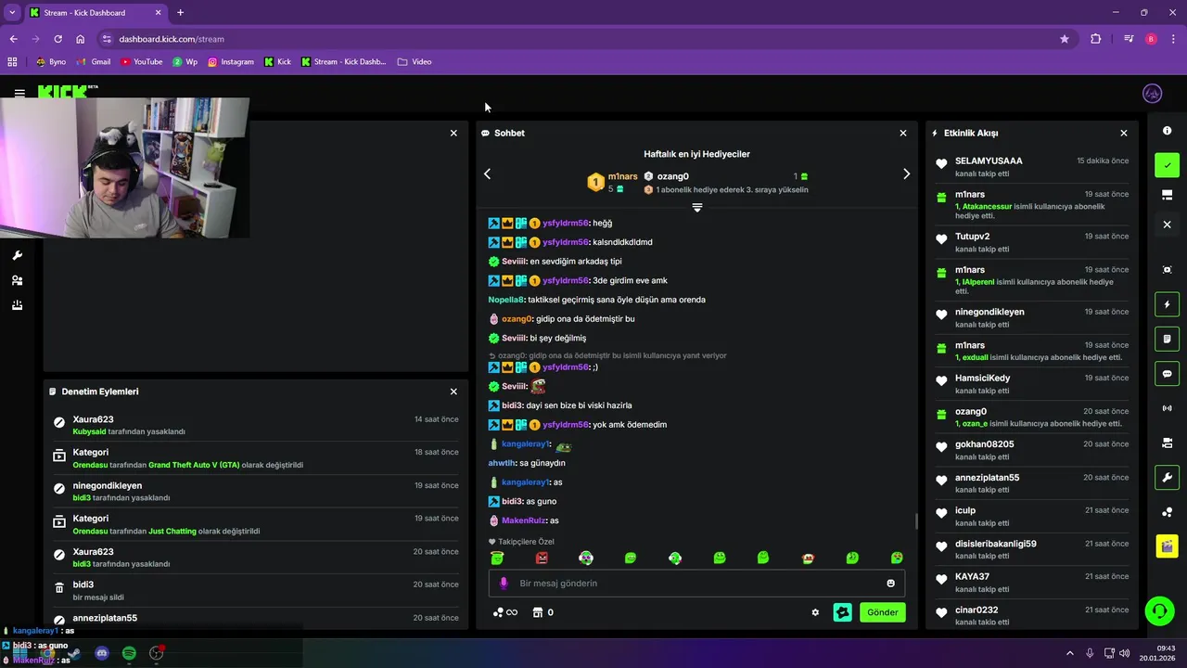Click Kubysaid moderator name in ban entry
This screenshot has height=668, width=1187.
coord(89,431)
